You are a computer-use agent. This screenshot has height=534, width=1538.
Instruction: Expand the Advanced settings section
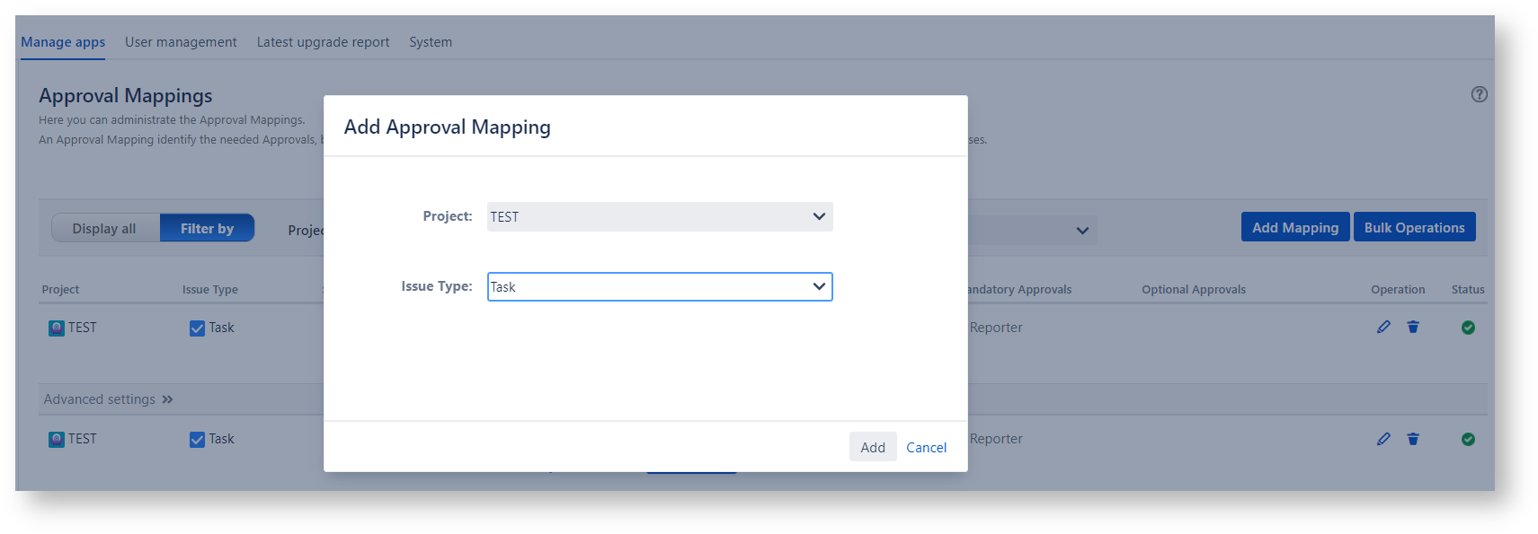pyautogui.click(x=108, y=399)
